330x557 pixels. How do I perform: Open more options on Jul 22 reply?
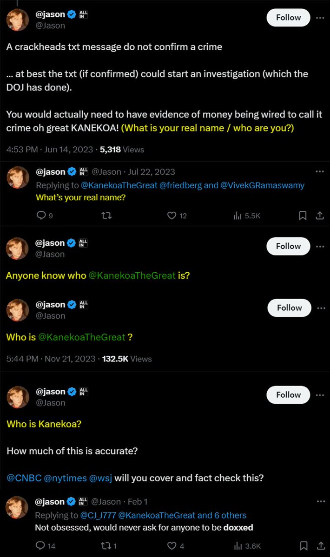(320, 171)
